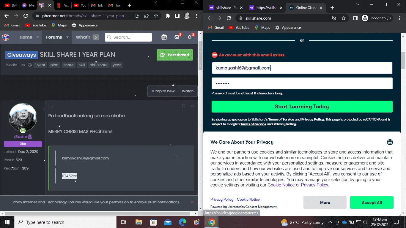Click Watch thread button

[x=188, y=91]
